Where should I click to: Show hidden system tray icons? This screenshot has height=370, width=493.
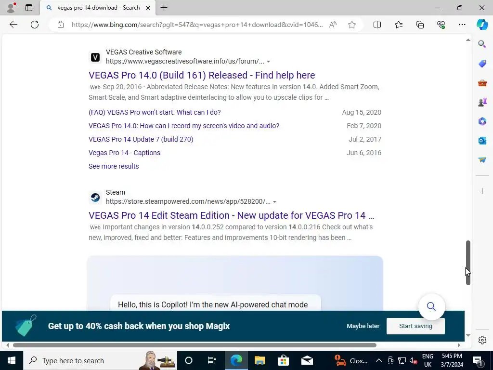coord(378,360)
